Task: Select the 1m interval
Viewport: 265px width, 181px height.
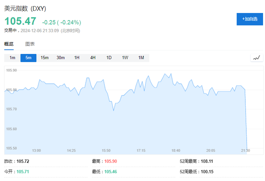Action: point(13,58)
